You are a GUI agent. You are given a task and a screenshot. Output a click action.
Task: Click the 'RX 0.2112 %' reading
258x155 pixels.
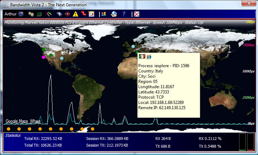click(x=210, y=139)
